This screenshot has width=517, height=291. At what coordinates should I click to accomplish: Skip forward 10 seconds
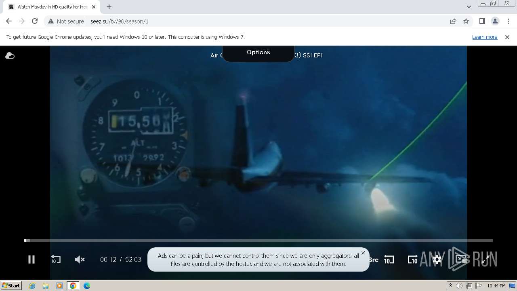click(x=412, y=259)
